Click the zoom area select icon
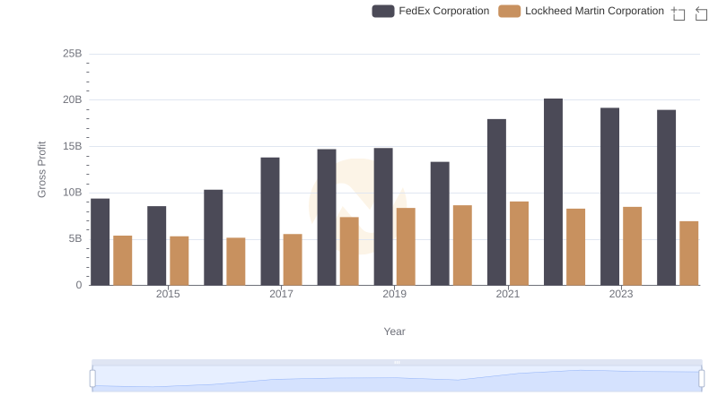 point(679,13)
